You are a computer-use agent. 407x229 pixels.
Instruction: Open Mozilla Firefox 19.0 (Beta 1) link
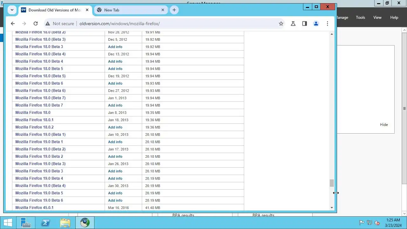[40, 135]
